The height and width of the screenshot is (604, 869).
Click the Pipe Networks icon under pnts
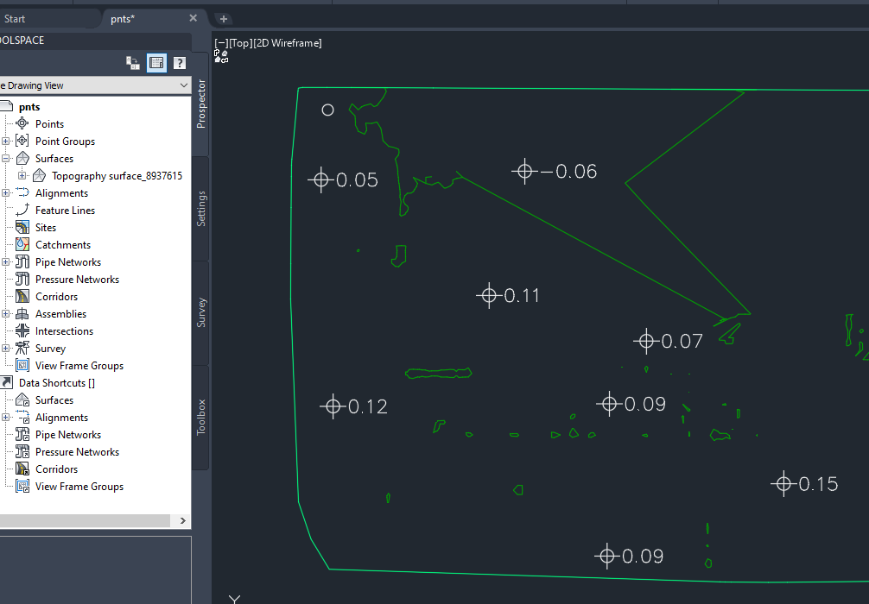point(22,261)
